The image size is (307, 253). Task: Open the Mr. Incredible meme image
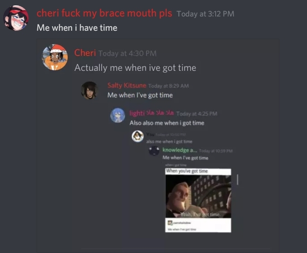[198, 200]
